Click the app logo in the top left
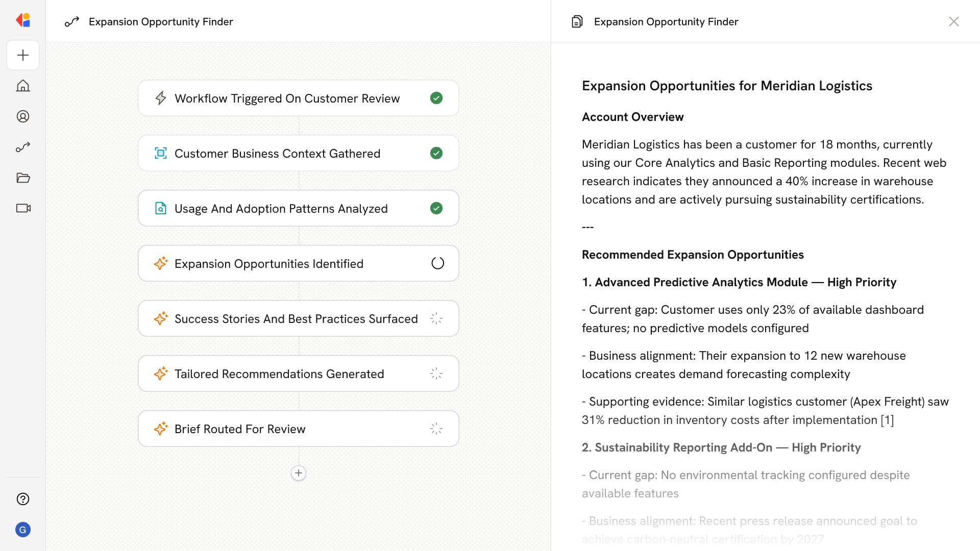 click(23, 20)
